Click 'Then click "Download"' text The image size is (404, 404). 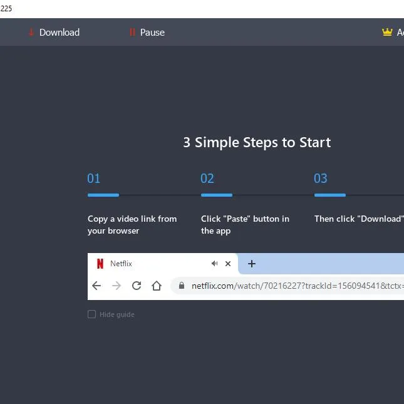(359, 219)
